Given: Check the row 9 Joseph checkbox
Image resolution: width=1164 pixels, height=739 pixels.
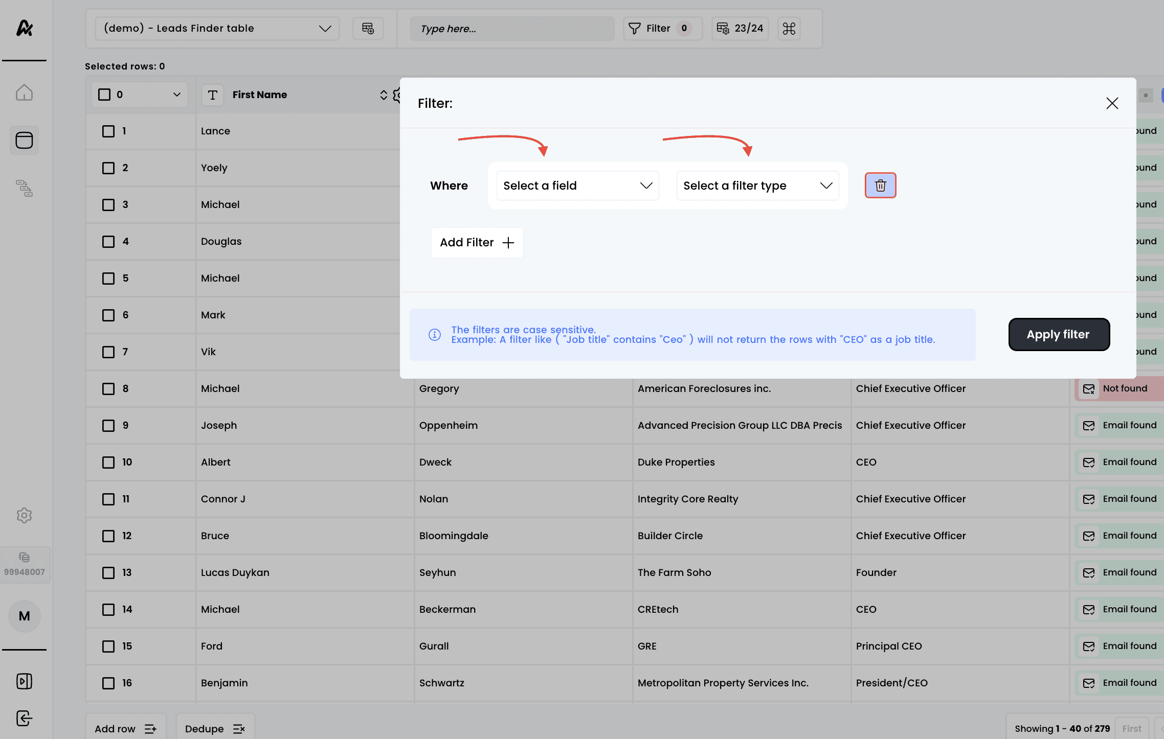Looking at the screenshot, I should [x=108, y=425].
